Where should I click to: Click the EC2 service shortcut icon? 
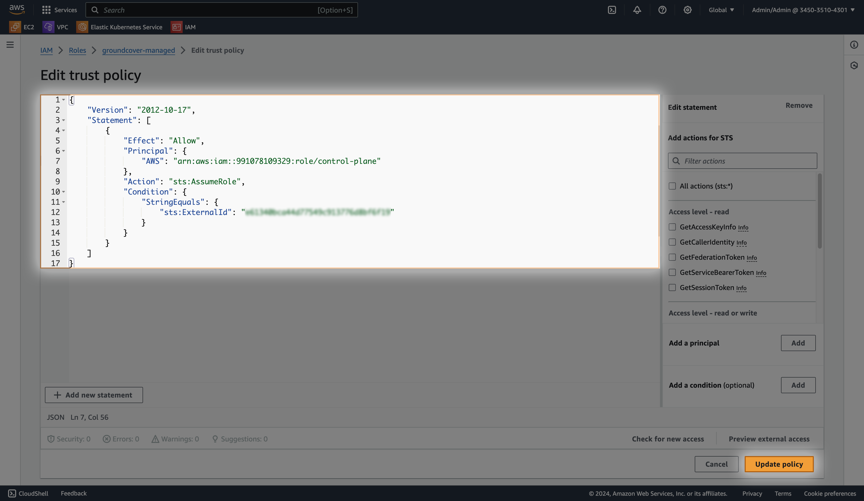point(15,27)
